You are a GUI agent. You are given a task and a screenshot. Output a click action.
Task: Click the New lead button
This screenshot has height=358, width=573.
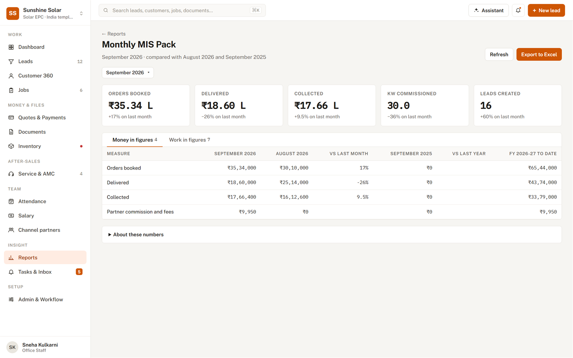[x=546, y=10]
